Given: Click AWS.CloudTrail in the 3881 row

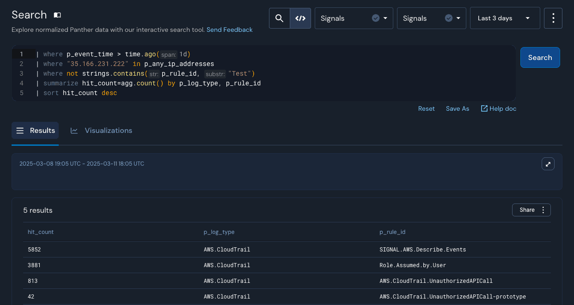Looking at the screenshot, I should 227,265.
